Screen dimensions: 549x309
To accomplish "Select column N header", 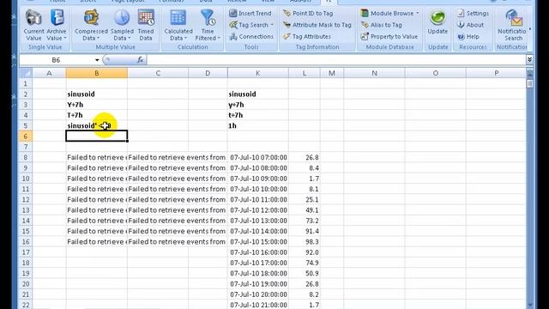I will (x=374, y=73).
